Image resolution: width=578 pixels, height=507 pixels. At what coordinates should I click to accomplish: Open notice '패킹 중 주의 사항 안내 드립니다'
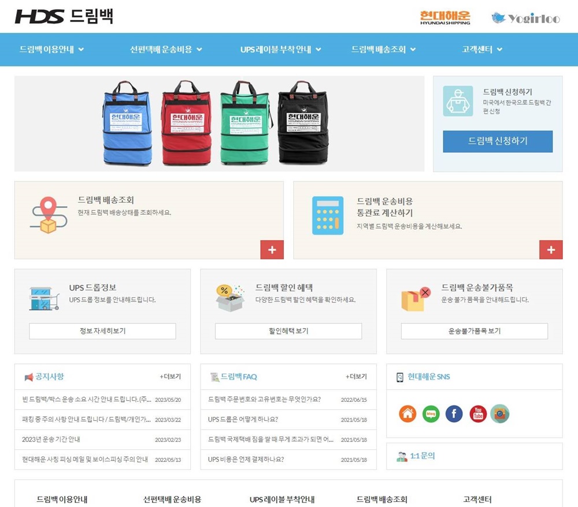pos(86,419)
